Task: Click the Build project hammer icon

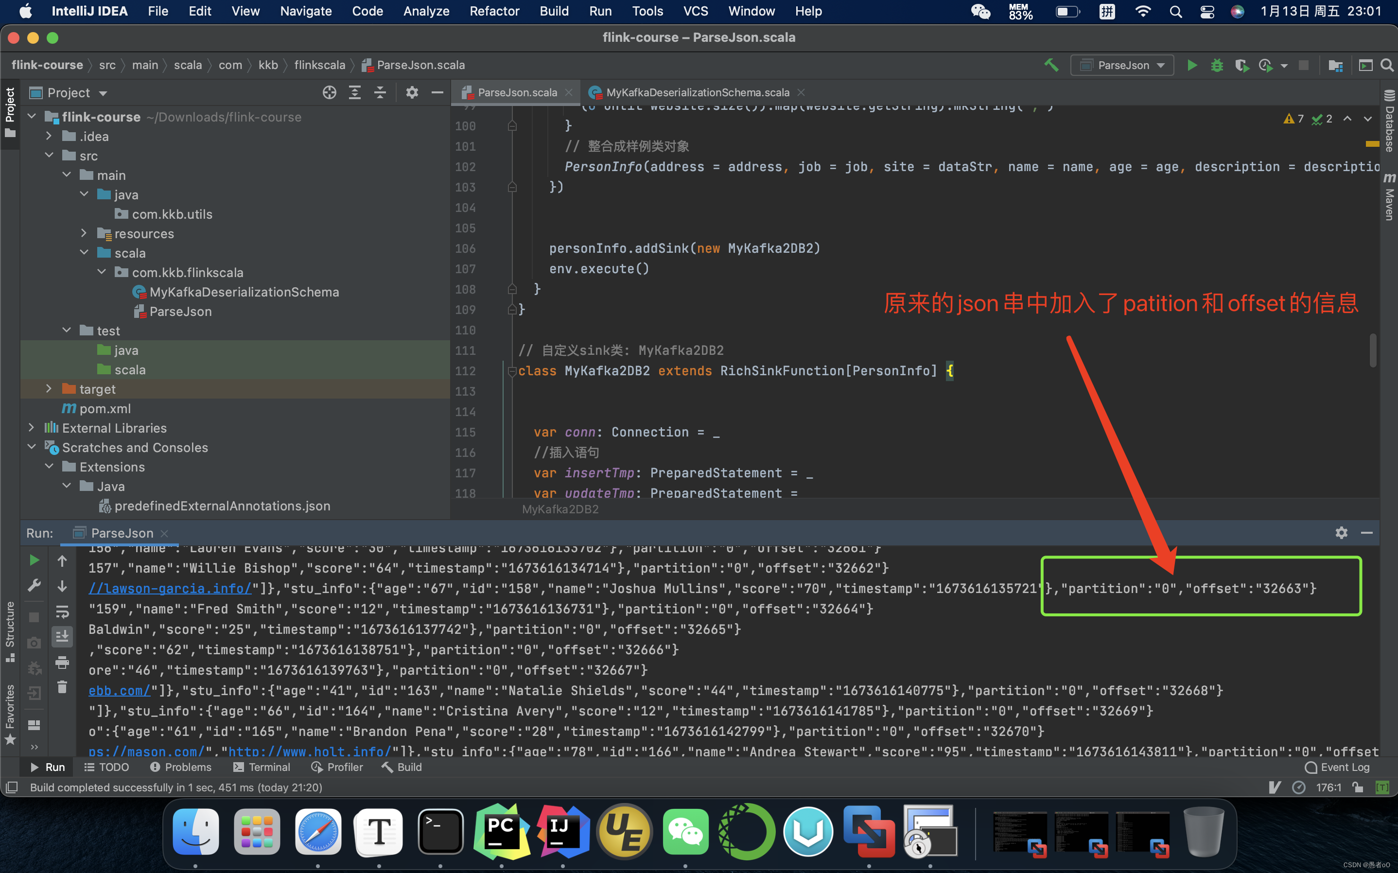Action: [x=1051, y=65]
